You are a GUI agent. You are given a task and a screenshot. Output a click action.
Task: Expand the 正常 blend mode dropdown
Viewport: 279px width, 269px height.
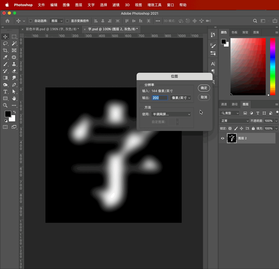tap(234, 121)
